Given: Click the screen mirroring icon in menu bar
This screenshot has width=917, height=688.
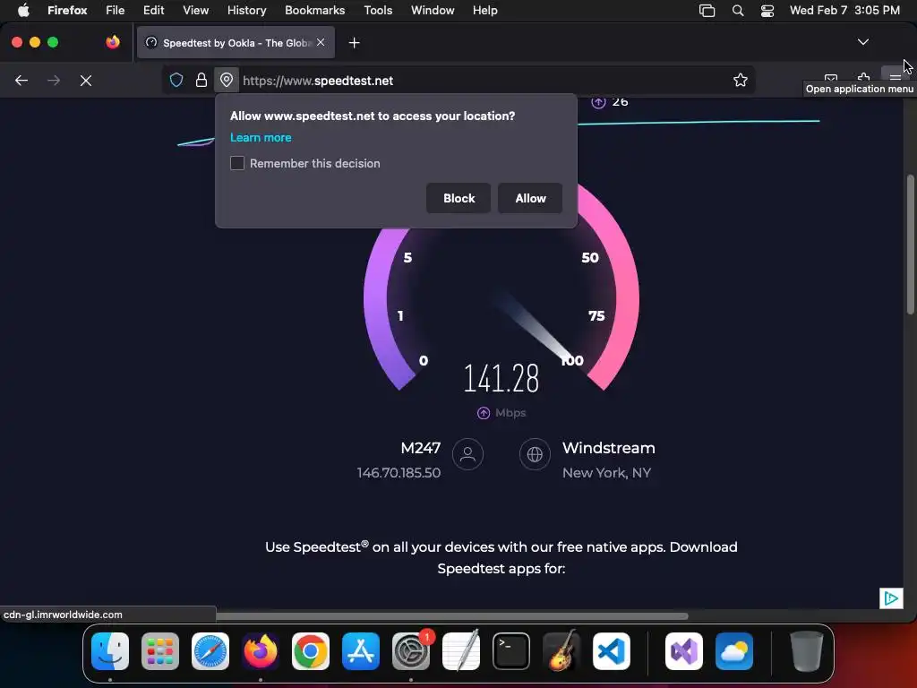Looking at the screenshot, I should [x=707, y=11].
